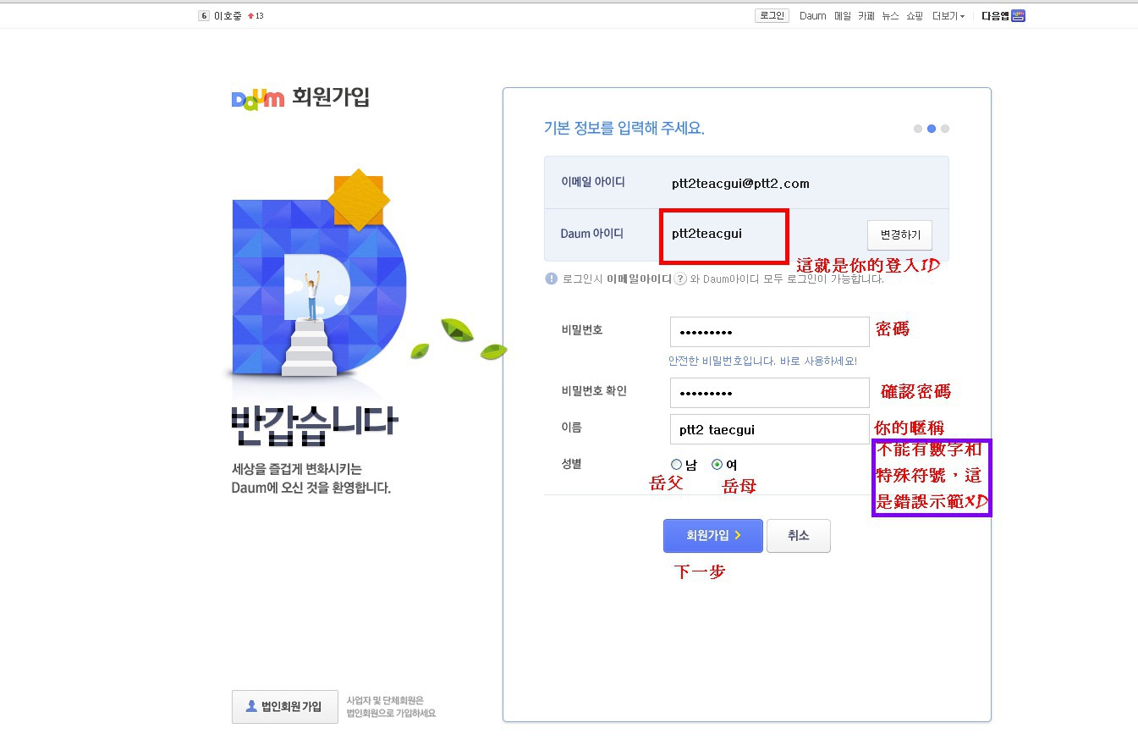Click the question mark help icon after 이메일아이디

[x=680, y=279]
